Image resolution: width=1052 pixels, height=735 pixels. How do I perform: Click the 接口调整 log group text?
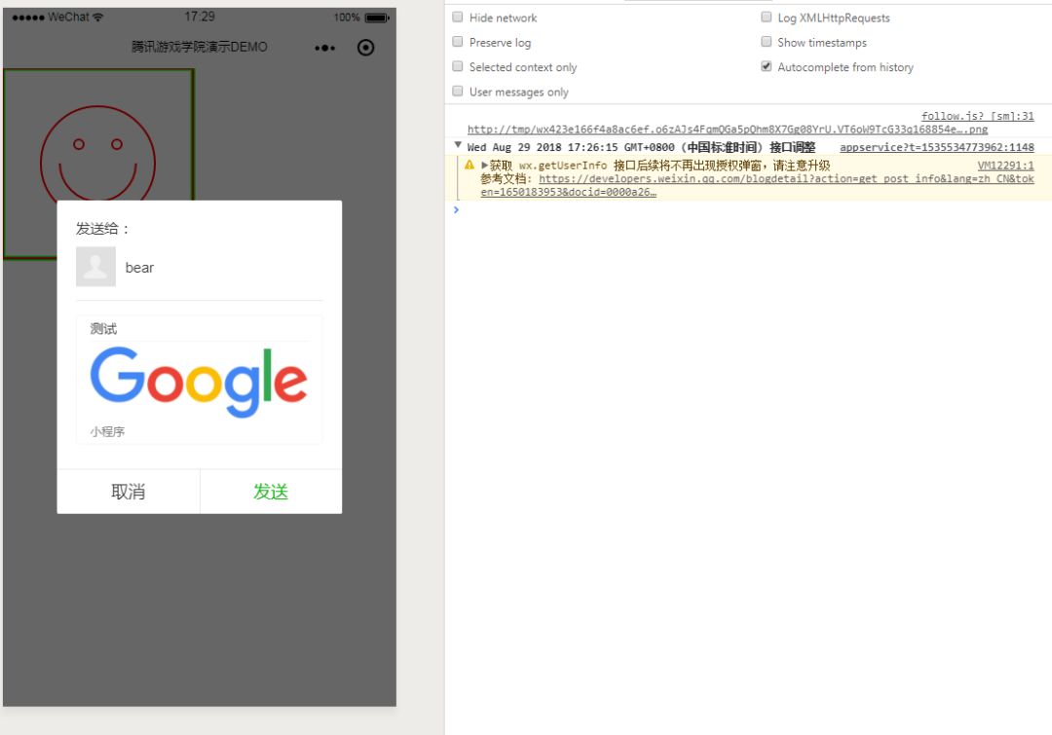click(x=792, y=147)
